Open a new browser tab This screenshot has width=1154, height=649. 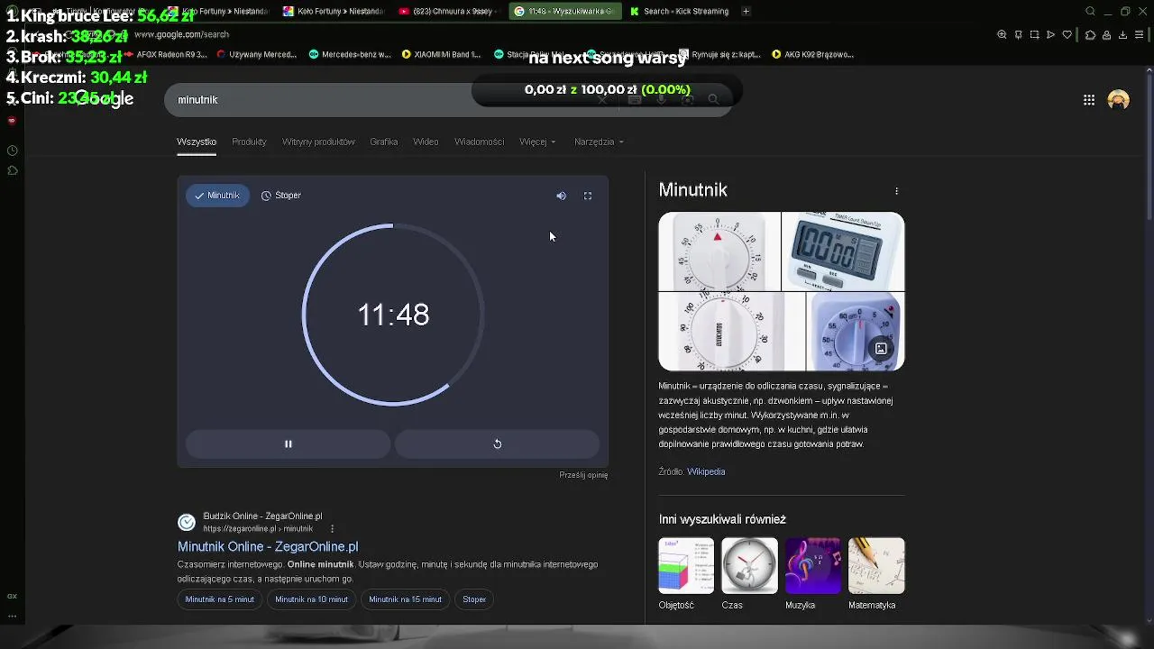point(746,11)
